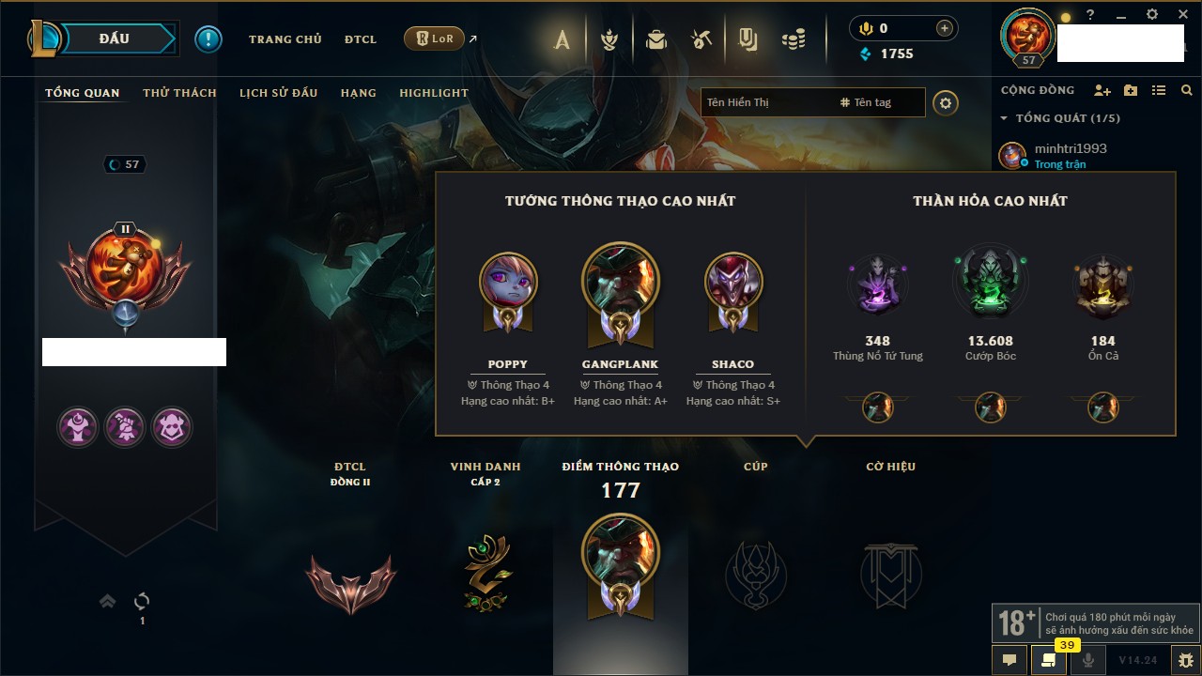Expand the banner chevron arrow on left panel
Image resolution: width=1202 pixels, height=676 pixels.
point(108,601)
